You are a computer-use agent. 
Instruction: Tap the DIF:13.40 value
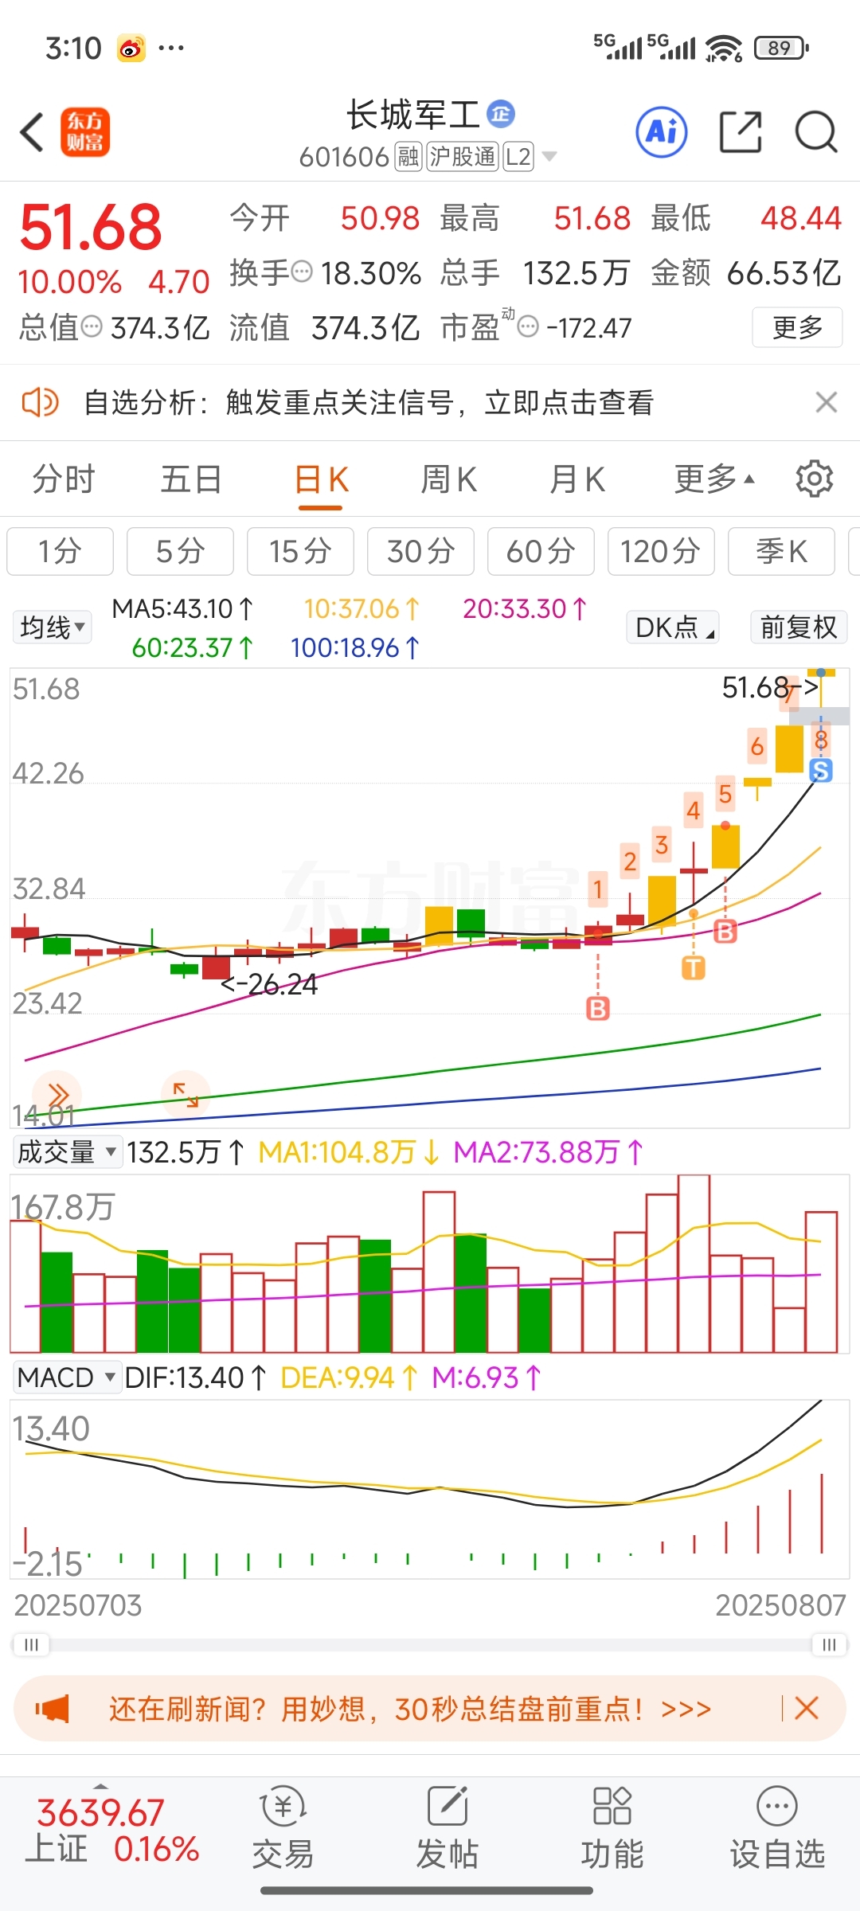196,1378
